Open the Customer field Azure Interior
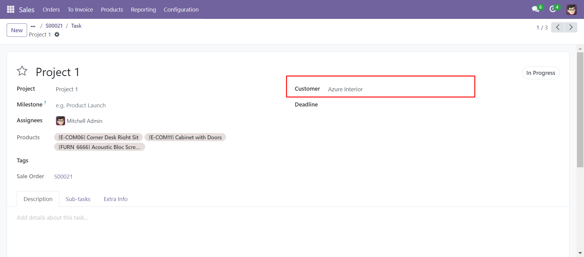This screenshot has width=584, height=257. [x=345, y=89]
